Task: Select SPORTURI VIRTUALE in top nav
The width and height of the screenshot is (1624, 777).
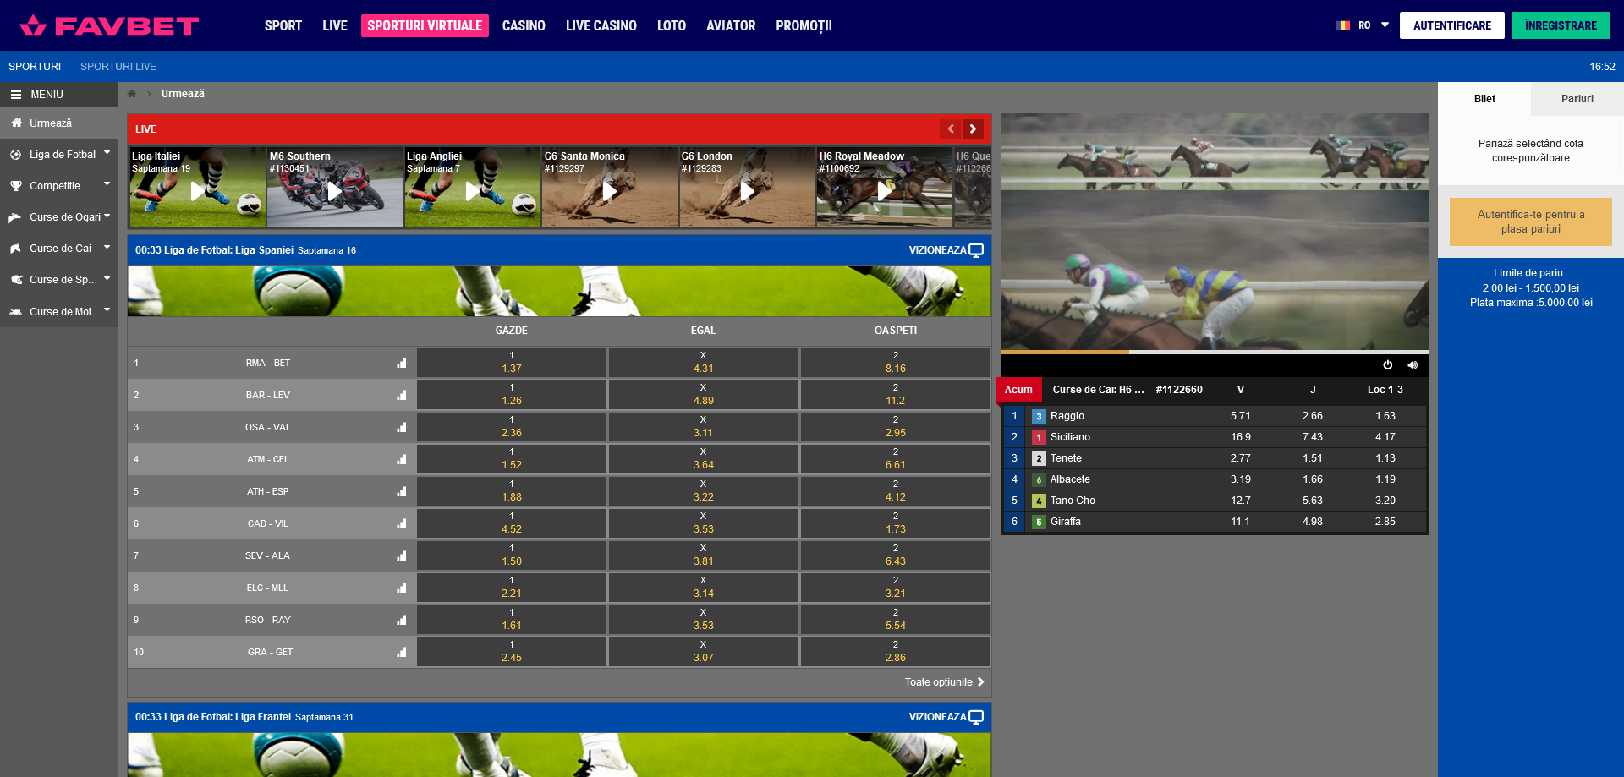Action: [425, 26]
